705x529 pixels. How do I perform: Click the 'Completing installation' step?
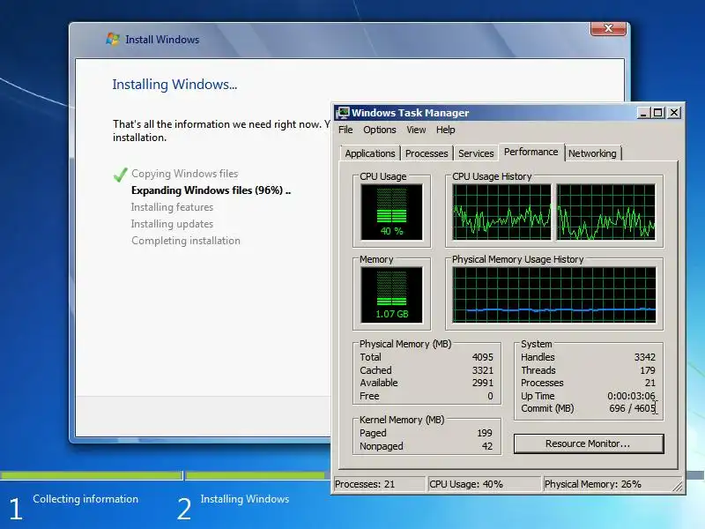[186, 241]
